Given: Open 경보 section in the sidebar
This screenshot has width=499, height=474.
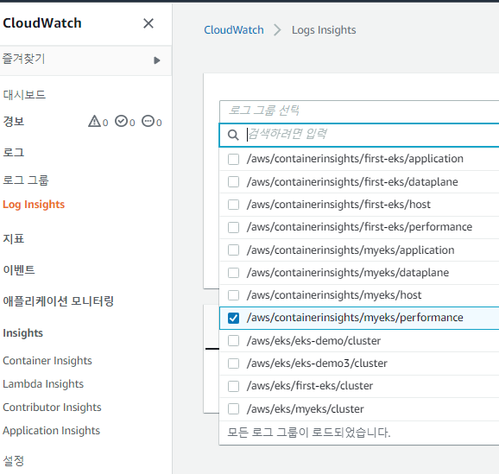Looking at the screenshot, I should pos(14,121).
